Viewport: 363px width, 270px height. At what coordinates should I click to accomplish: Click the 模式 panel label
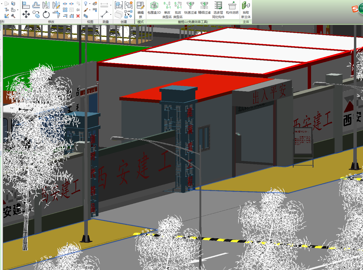coord(141,22)
